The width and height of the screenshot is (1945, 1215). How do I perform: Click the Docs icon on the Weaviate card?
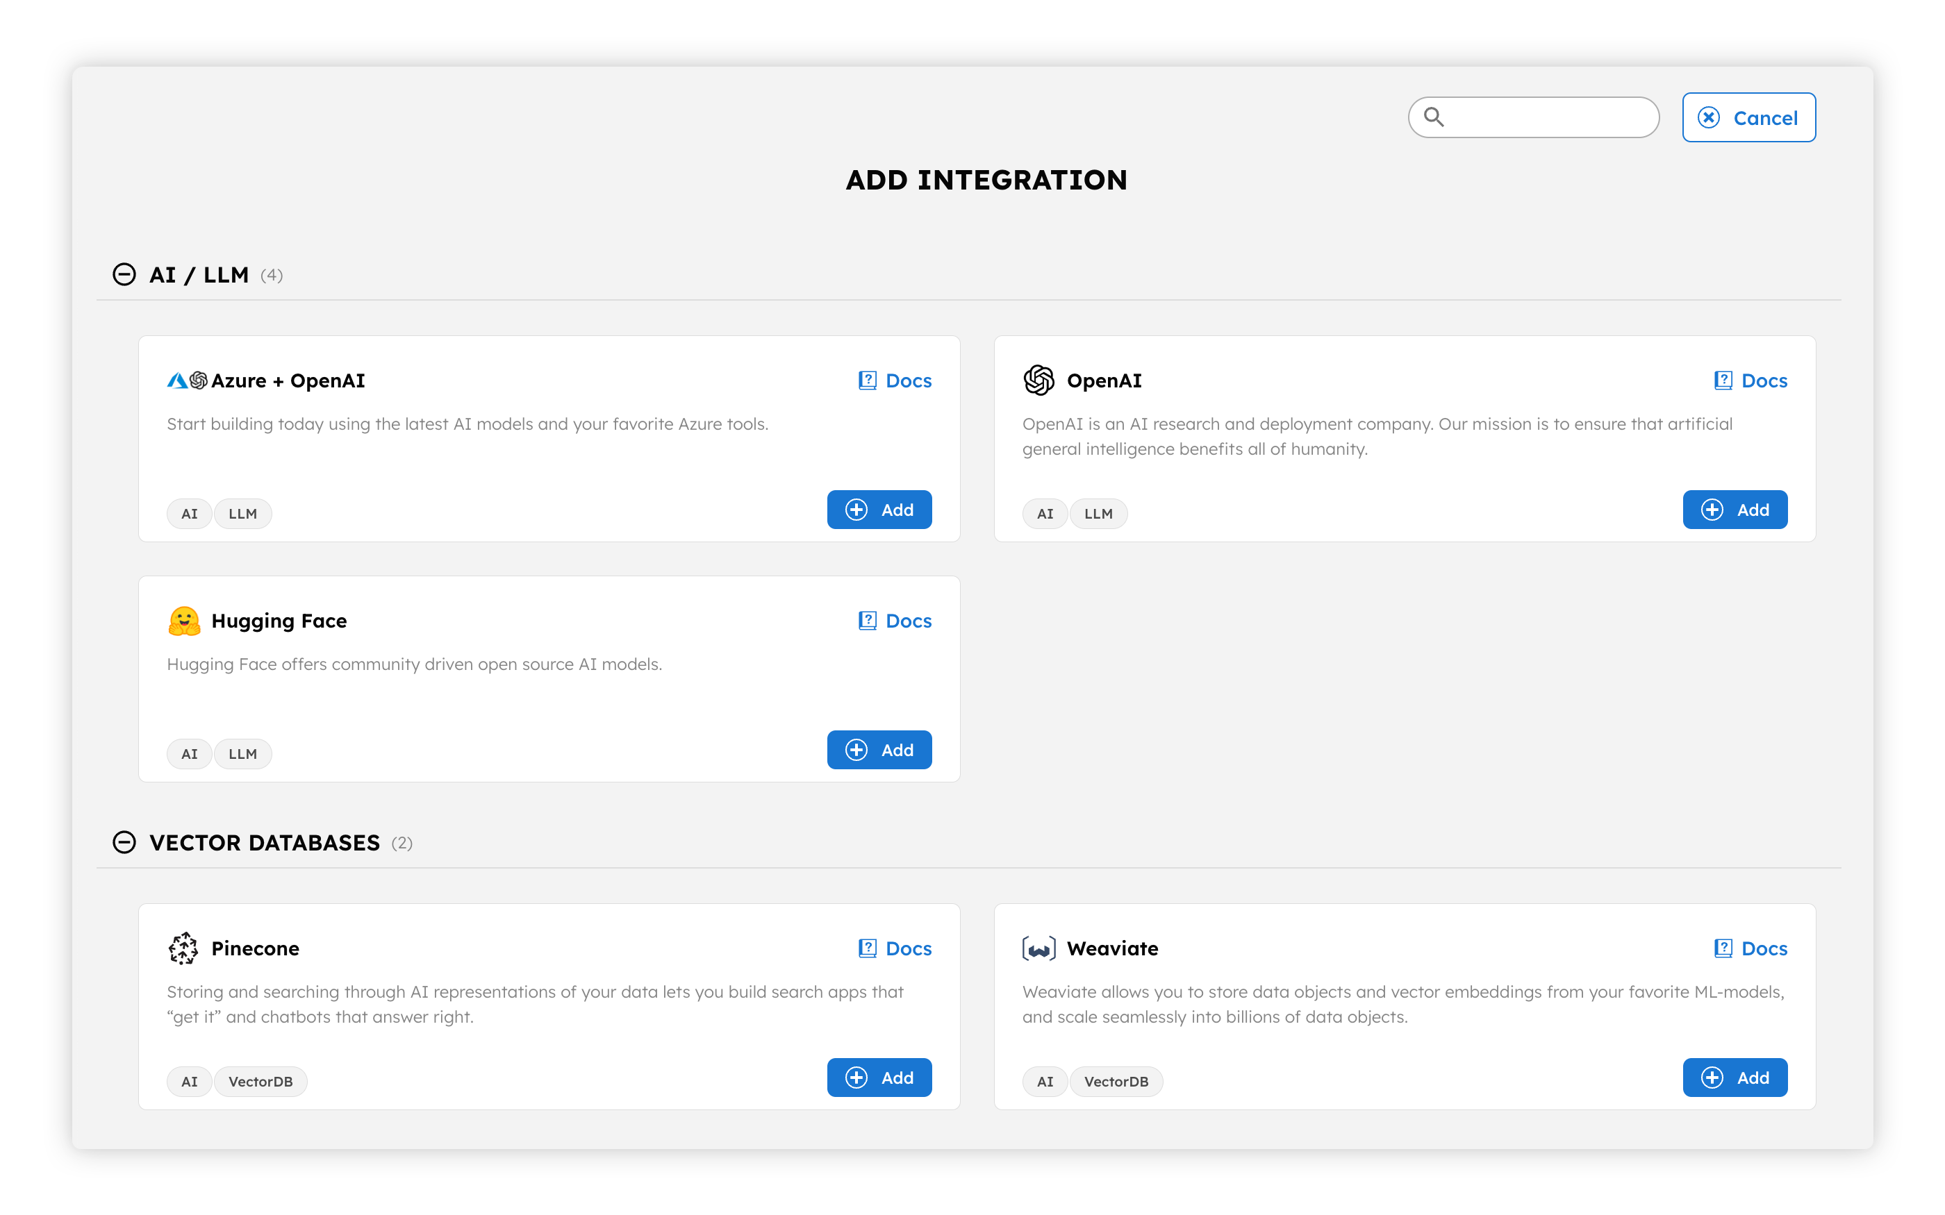coord(1723,948)
